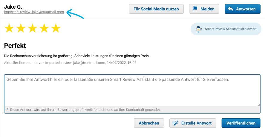The height and width of the screenshot is (137, 265).
Task: Select the fifth yellow rating star
Action: 56,29
